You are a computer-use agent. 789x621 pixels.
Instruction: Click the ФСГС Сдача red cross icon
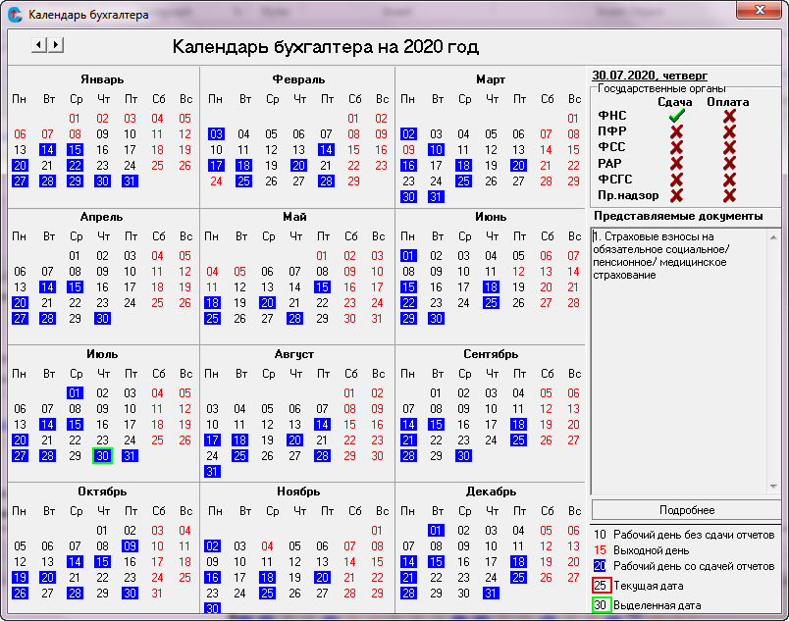[676, 180]
